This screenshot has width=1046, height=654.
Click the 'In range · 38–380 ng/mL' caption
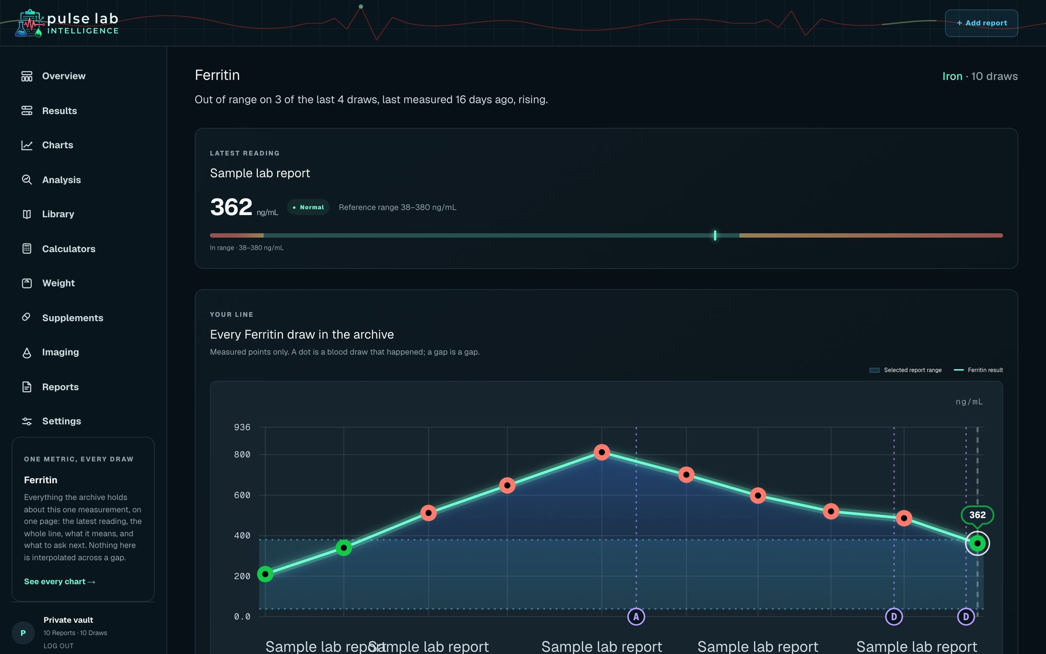pos(247,248)
